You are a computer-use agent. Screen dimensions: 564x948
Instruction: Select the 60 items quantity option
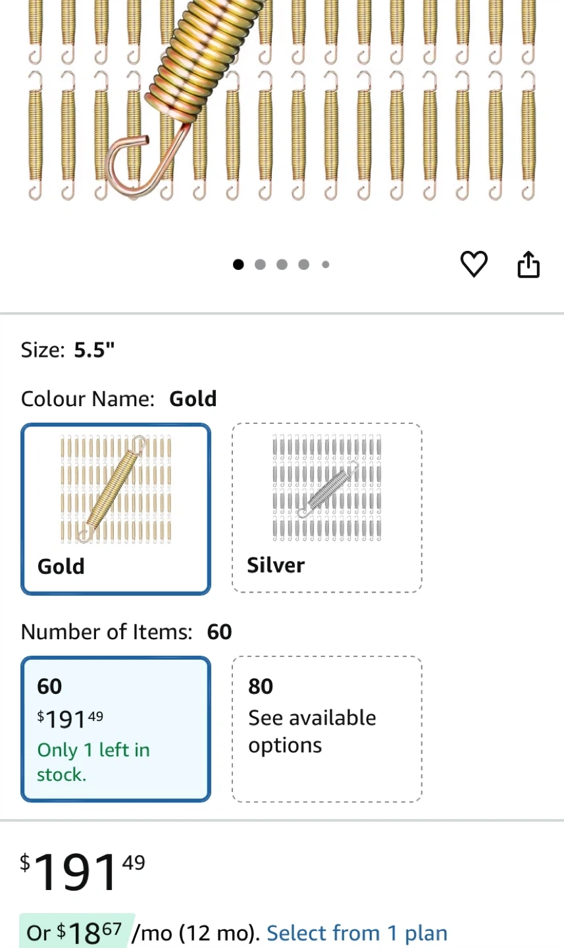pos(116,729)
